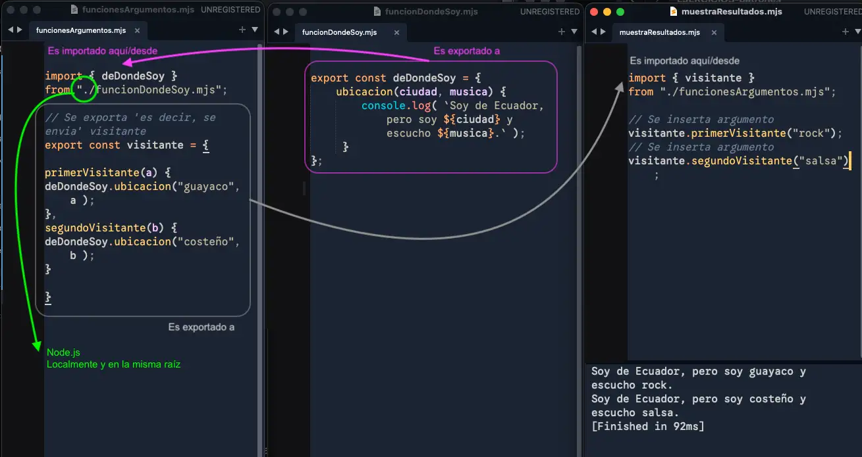
Task: Click line 'export const deDondeSoy = {'
Action: tap(396, 78)
